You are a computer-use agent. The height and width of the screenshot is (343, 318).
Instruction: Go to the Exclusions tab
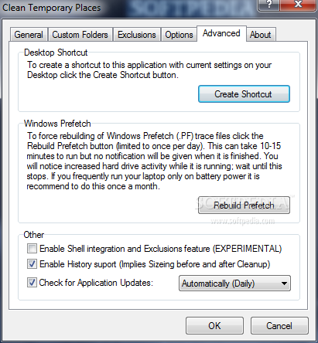point(137,35)
